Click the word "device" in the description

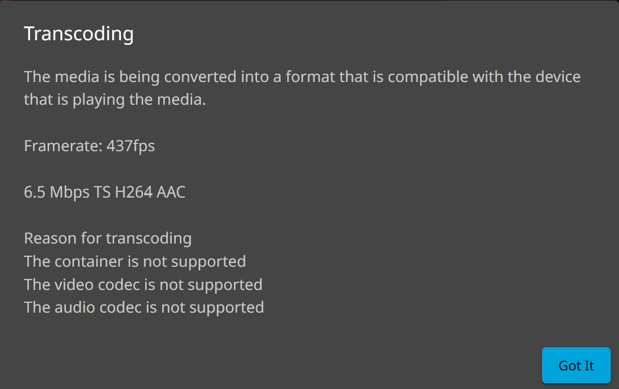556,77
